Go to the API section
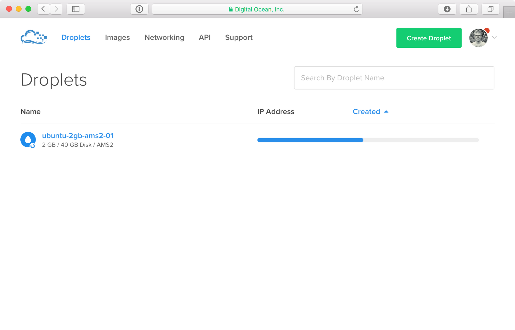This screenshot has width=515, height=330. (204, 38)
